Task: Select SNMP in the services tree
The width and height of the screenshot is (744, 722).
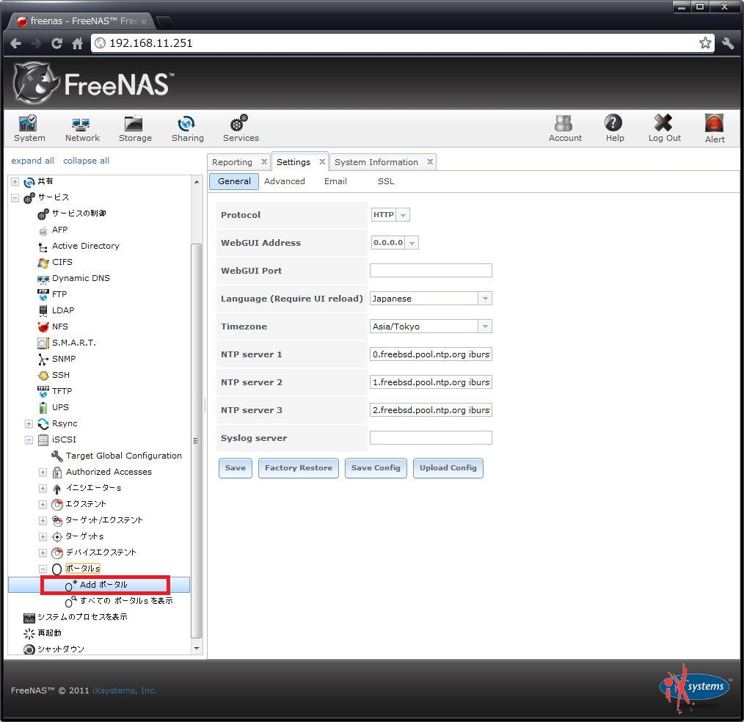Action: point(64,359)
